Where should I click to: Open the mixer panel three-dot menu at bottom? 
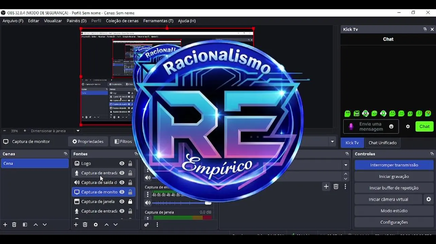coord(157,225)
